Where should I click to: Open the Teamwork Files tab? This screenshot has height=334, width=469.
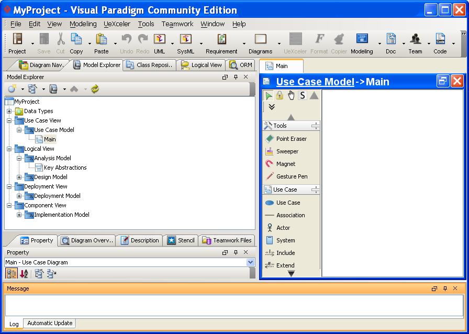point(227,240)
